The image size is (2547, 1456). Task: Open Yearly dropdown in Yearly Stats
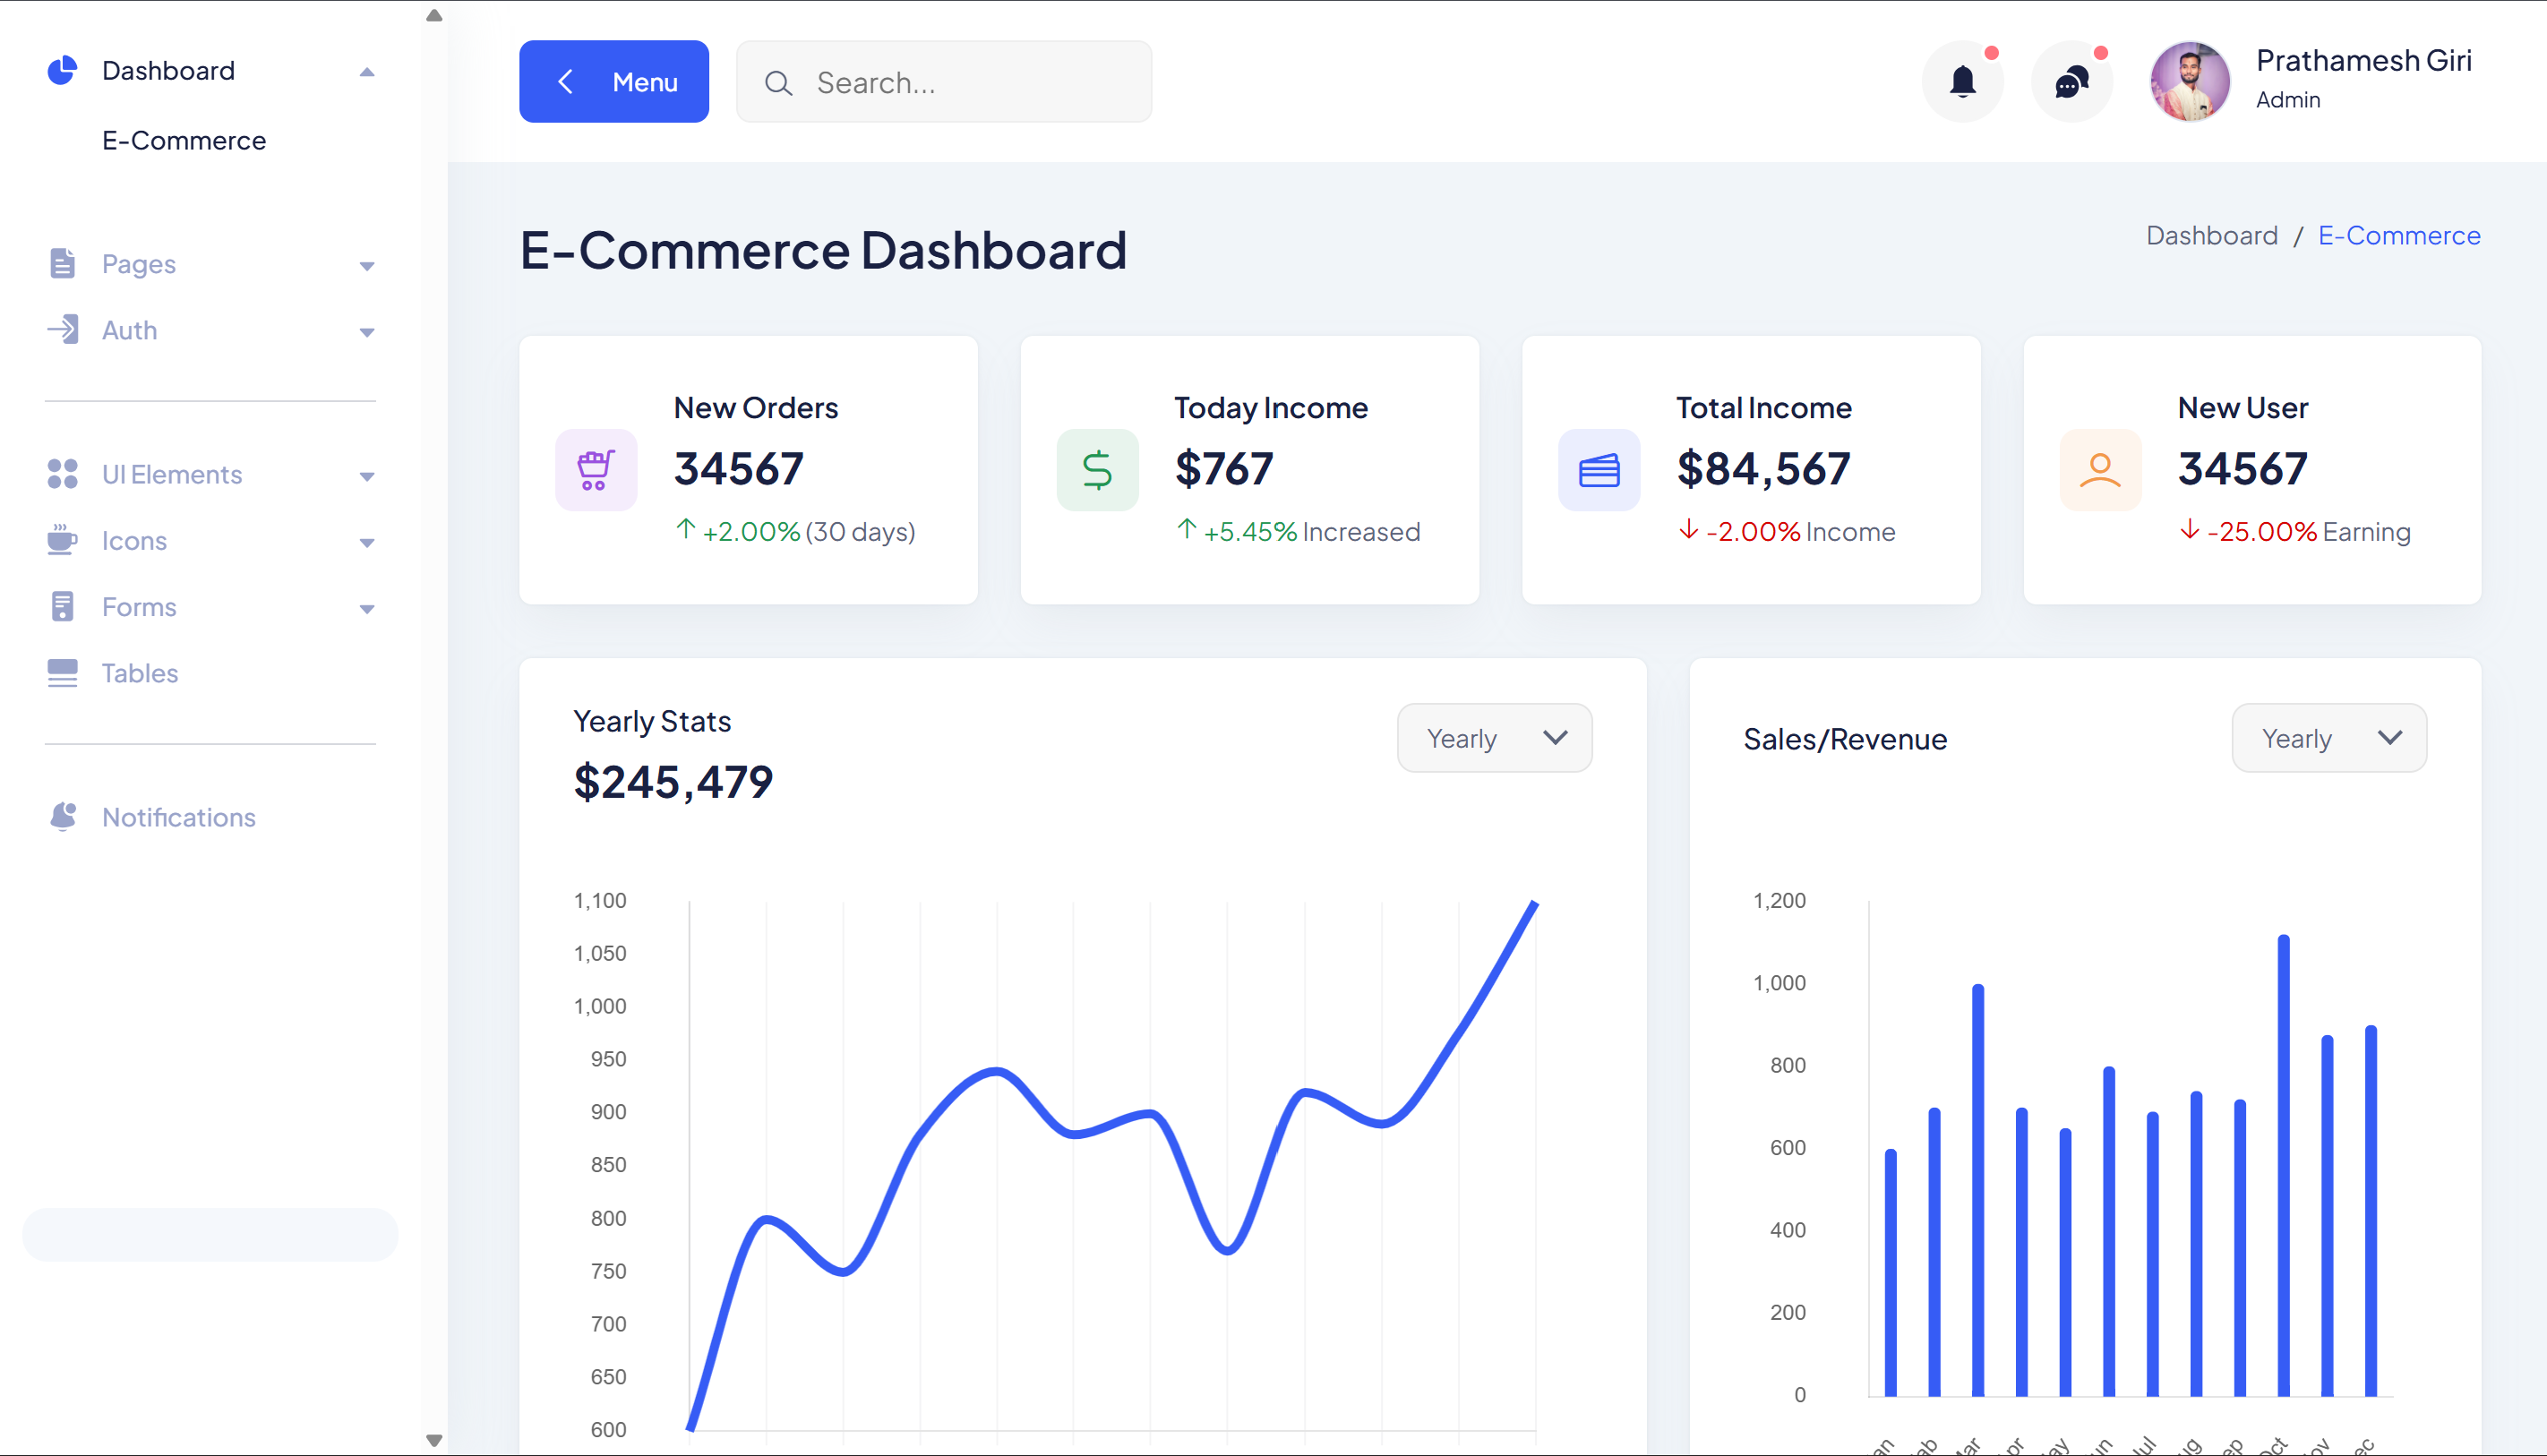1494,738
